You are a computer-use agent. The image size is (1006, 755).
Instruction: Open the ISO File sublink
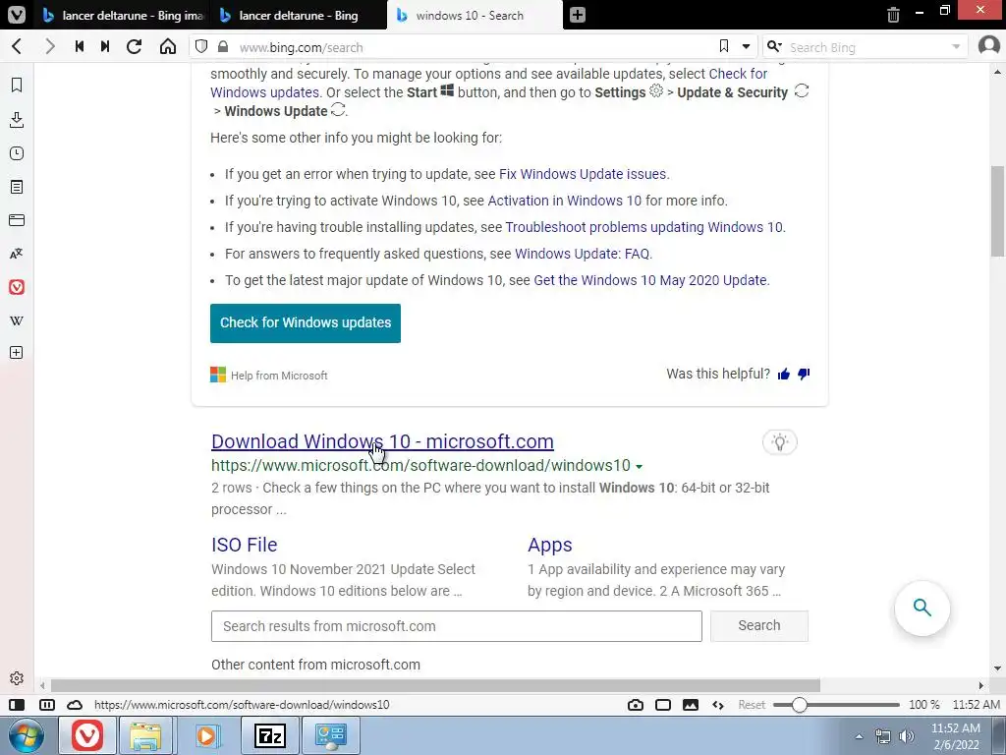pyautogui.click(x=245, y=545)
